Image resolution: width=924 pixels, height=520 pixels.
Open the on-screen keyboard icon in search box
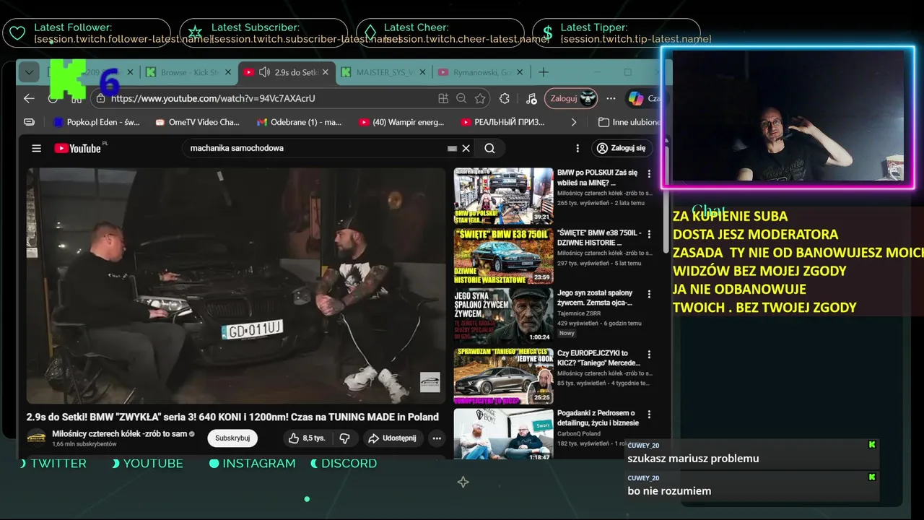(452, 148)
